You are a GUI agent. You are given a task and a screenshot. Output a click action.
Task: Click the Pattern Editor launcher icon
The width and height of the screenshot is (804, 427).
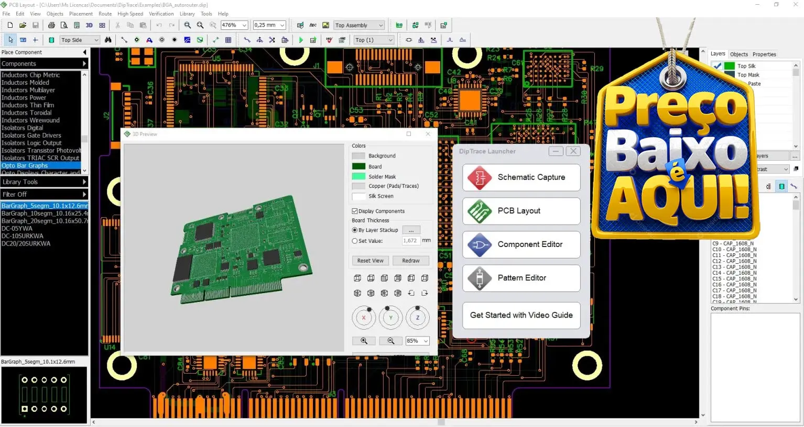(480, 278)
